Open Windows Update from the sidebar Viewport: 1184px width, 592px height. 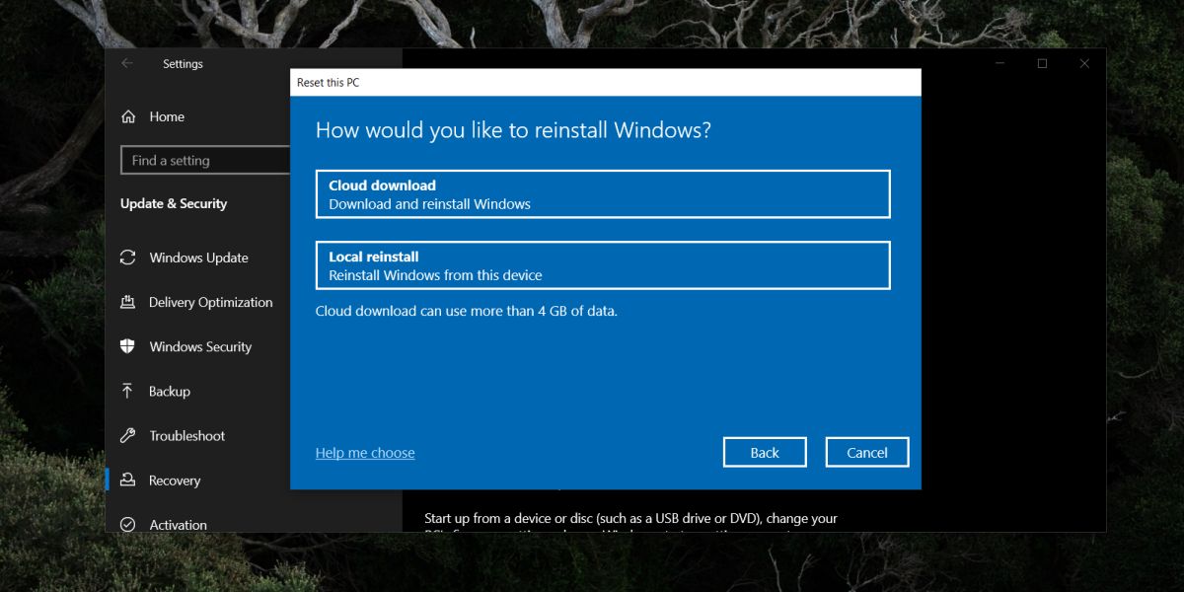[197, 258]
